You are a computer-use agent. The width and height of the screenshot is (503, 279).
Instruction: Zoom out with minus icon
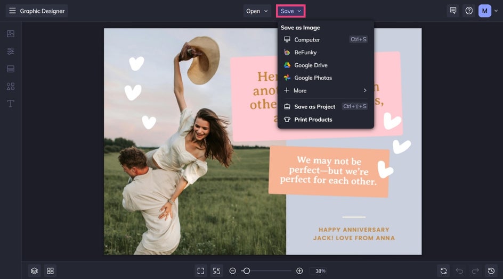[x=232, y=271]
